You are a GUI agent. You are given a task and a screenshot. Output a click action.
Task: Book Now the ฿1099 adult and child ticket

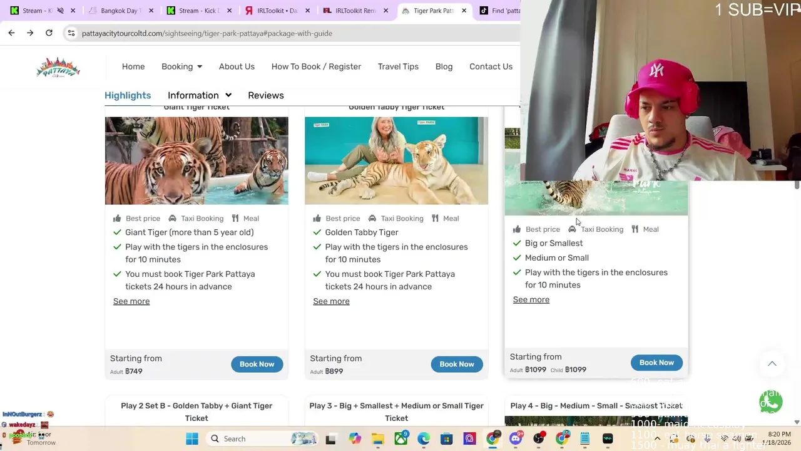656,363
